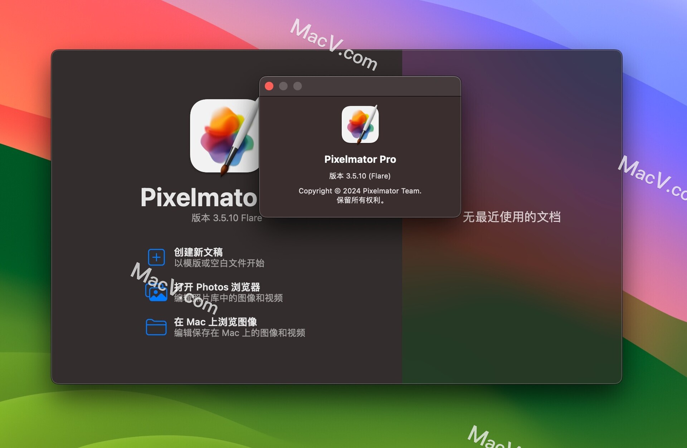The image size is (687, 448).
Task: Click large Pixelmator app icon in welcome window
Action: (225, 137)
